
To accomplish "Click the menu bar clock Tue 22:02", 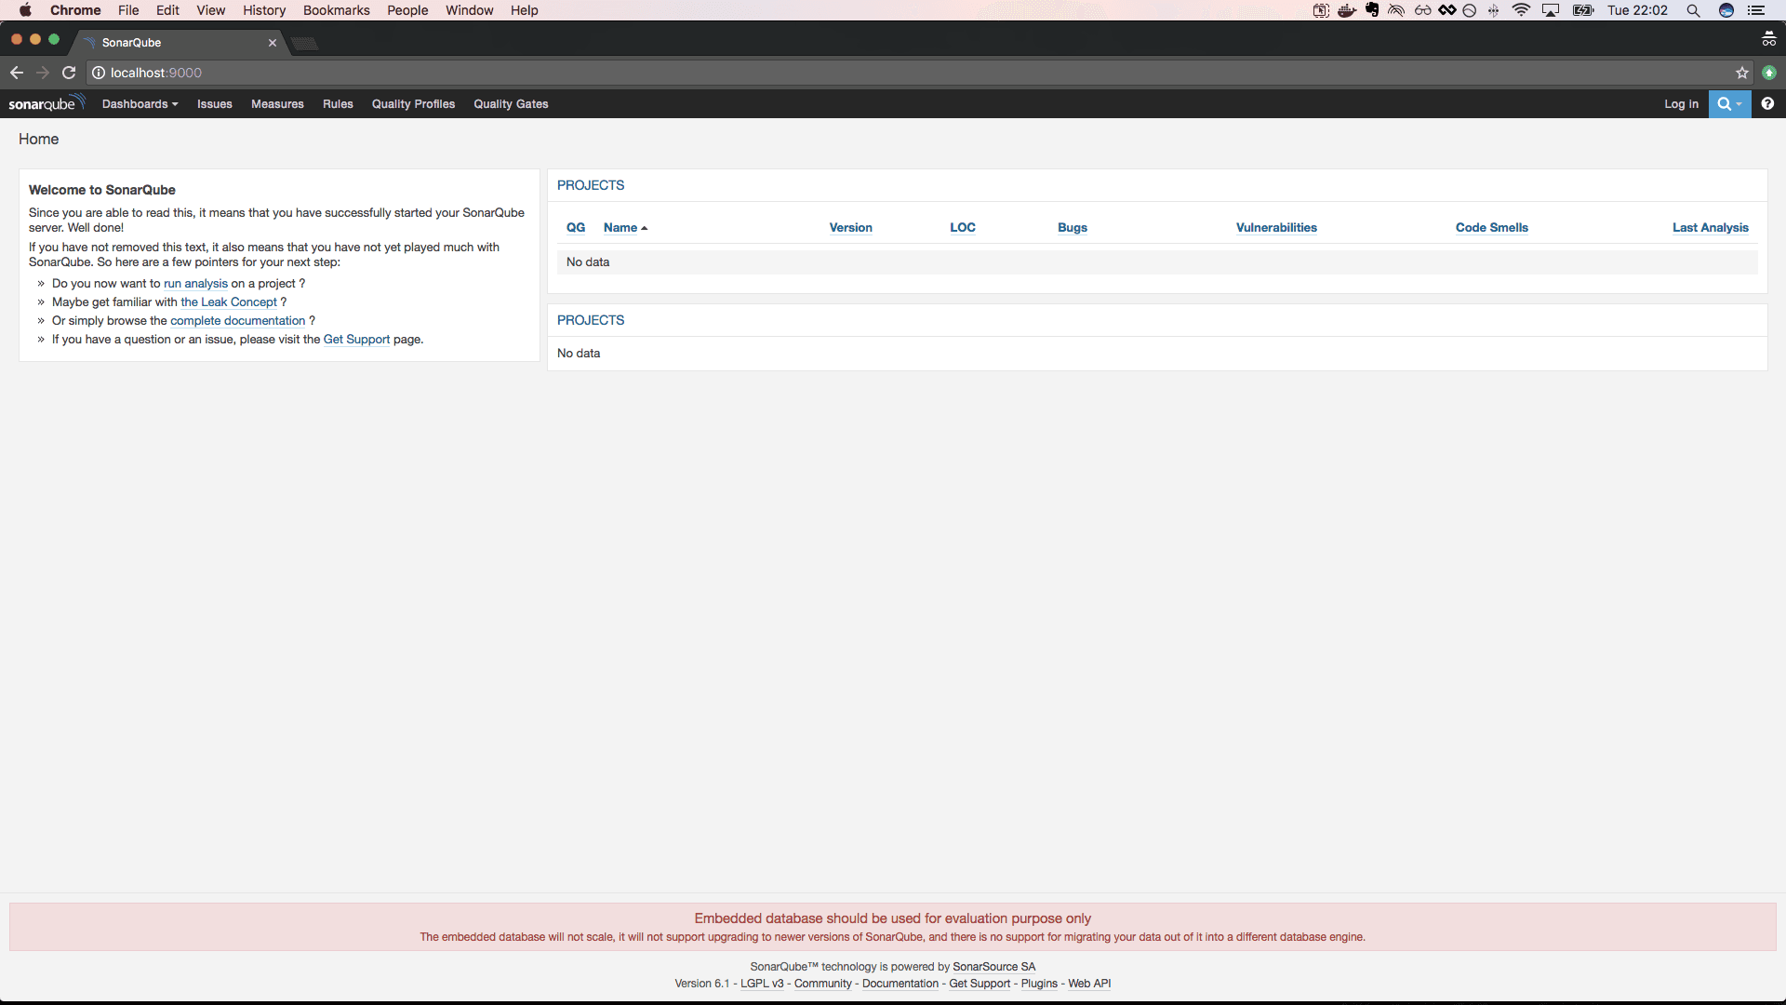I will 1637,10.
